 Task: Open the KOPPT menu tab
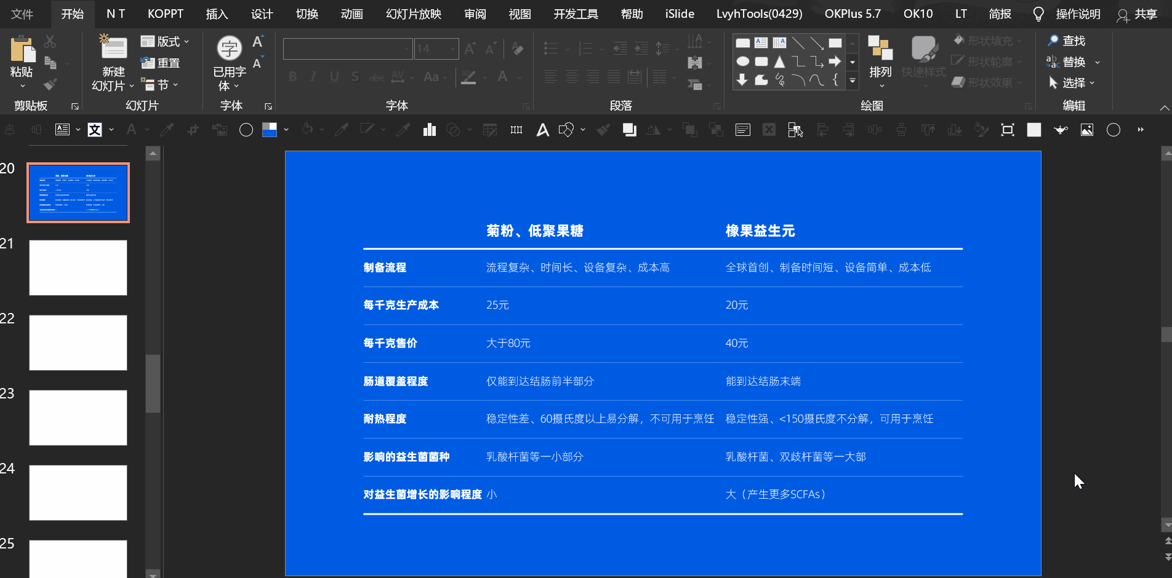(x=165, y=14)
